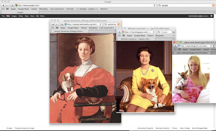The image size is (216, 131).
Task: Open the More dropdown in Google bar
Action: pyautogui.click(x=43, y=16)
